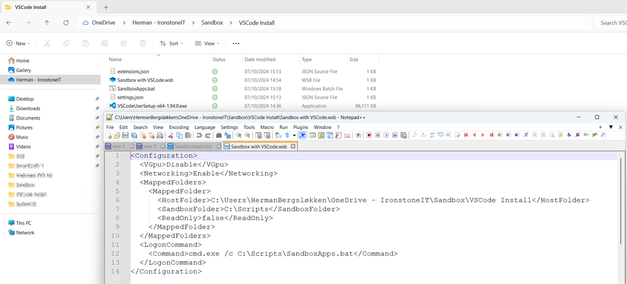Click the Print icon in Notepad++ toolbar

[x=160, y=135]
